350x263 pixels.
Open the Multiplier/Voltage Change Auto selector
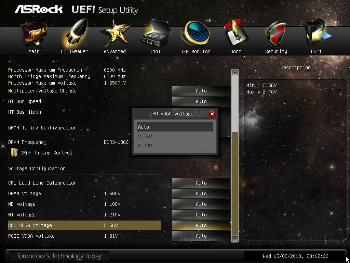point(201,91)
